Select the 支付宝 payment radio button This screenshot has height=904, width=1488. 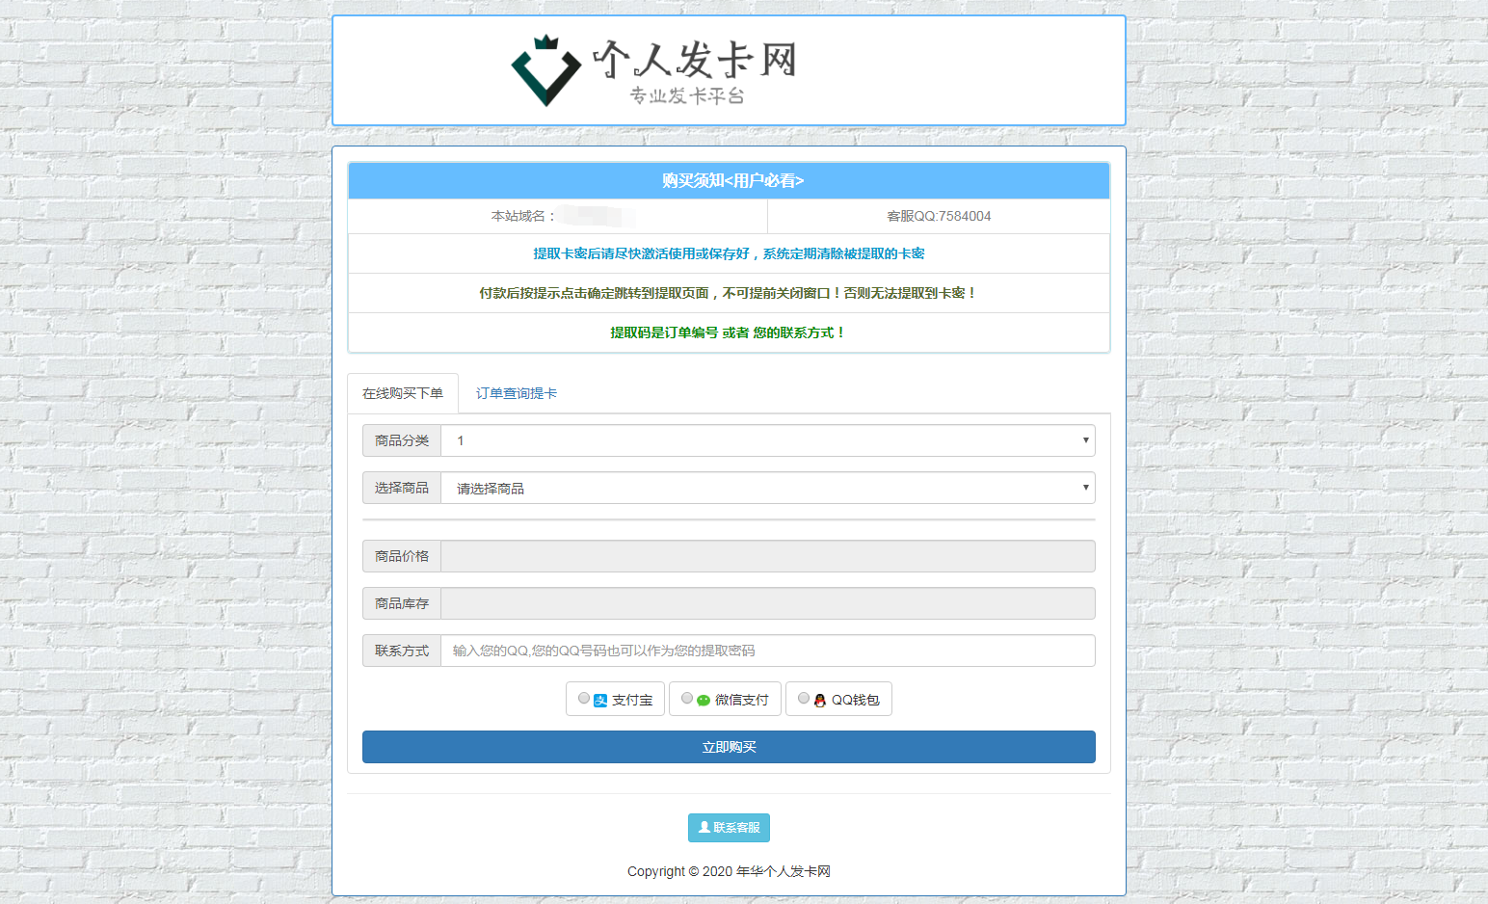tap(583, 698)
